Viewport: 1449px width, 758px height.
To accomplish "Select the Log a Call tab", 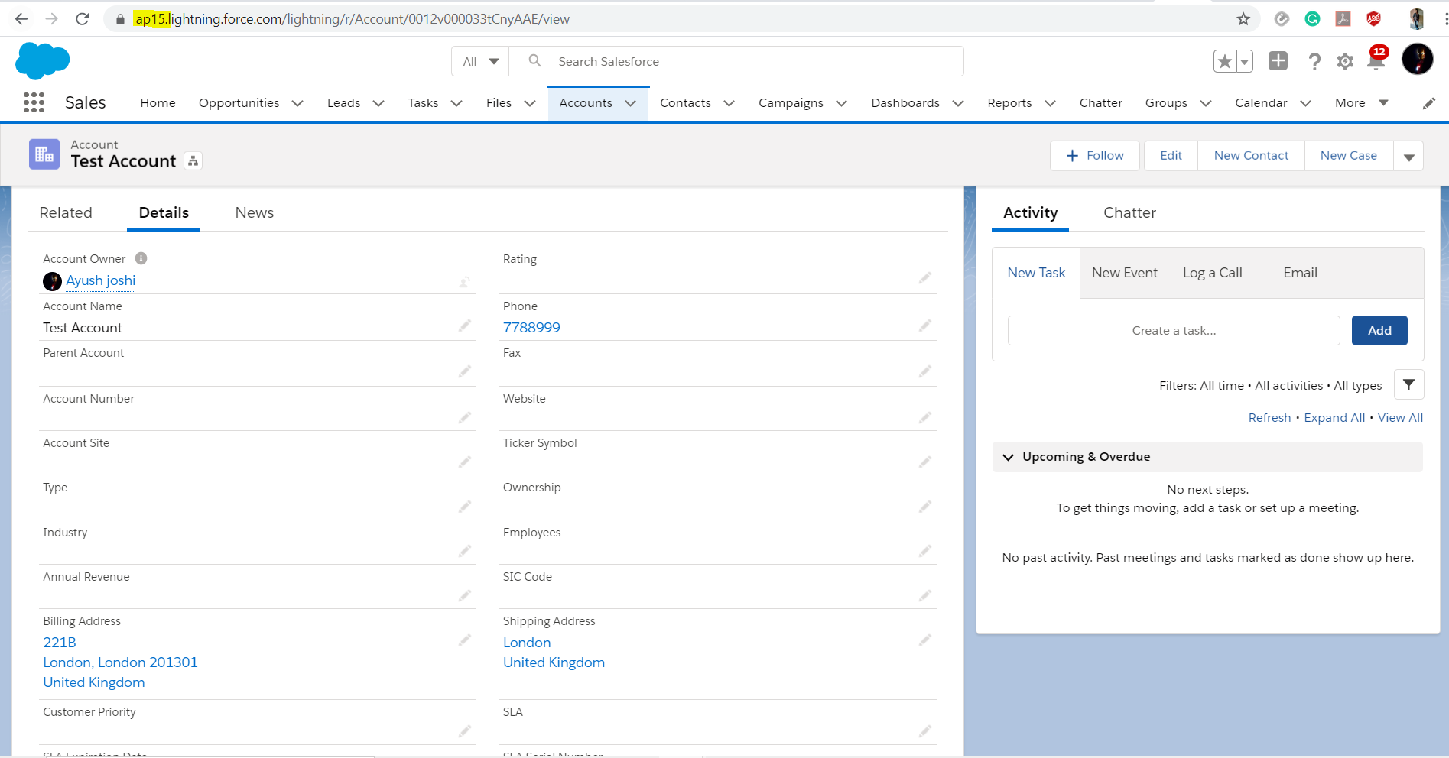I will [1212, 273].
